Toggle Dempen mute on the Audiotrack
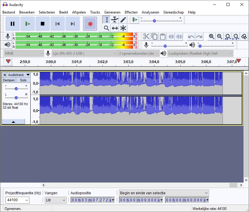Screen dimensions: 249x212 [x=9, y=80]
